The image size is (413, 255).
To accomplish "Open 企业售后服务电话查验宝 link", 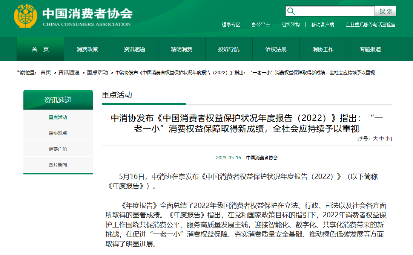I will point(370,24).
